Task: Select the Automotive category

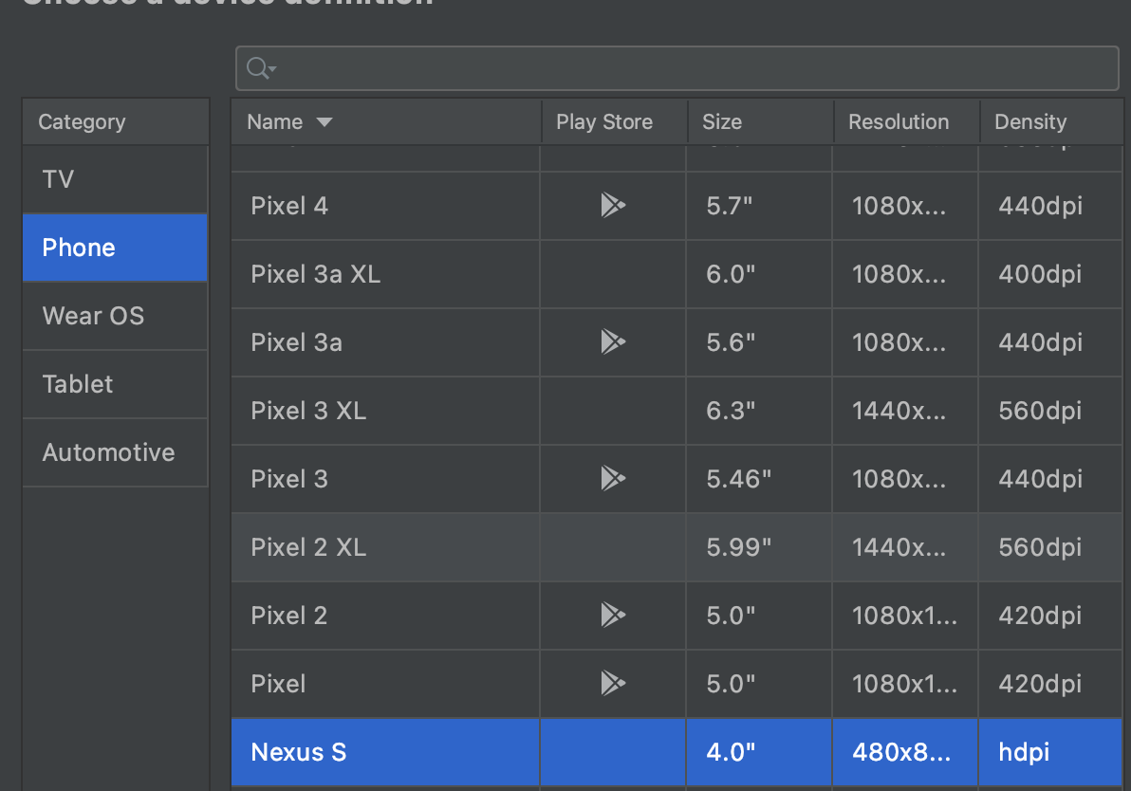Action: [x=116, y=452]
